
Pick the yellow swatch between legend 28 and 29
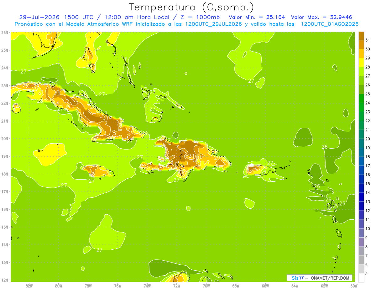coord(361,63)
